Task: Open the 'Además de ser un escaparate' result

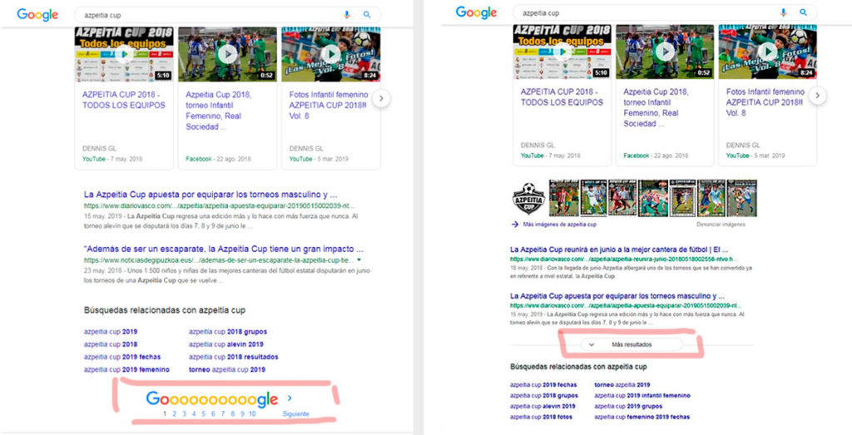Action: tap(223, 249)
